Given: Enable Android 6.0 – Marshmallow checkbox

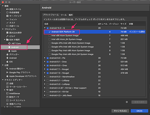Looking at the screenshot, I should pyautogui.click(x=48, y=77).
